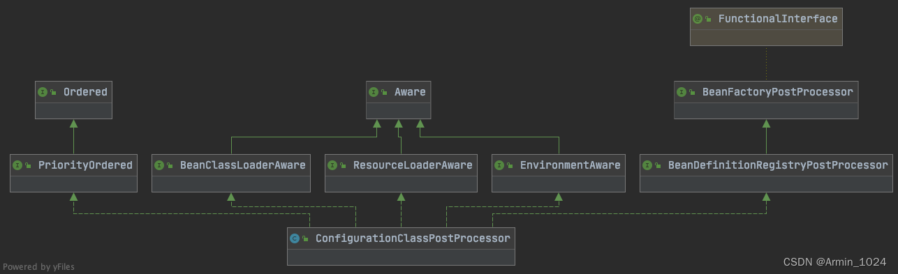Select the BeanClassLoaderAware node
The width and height of the screenshot is (898, 274).
pos(231,173)
